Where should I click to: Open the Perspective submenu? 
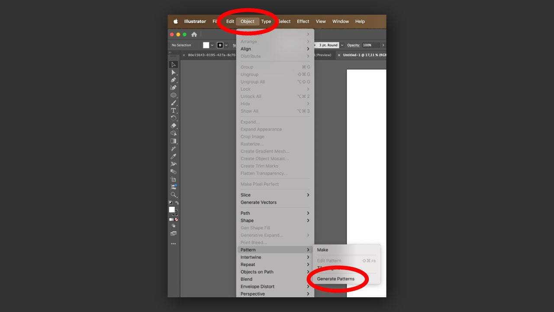tap(275, 294)
